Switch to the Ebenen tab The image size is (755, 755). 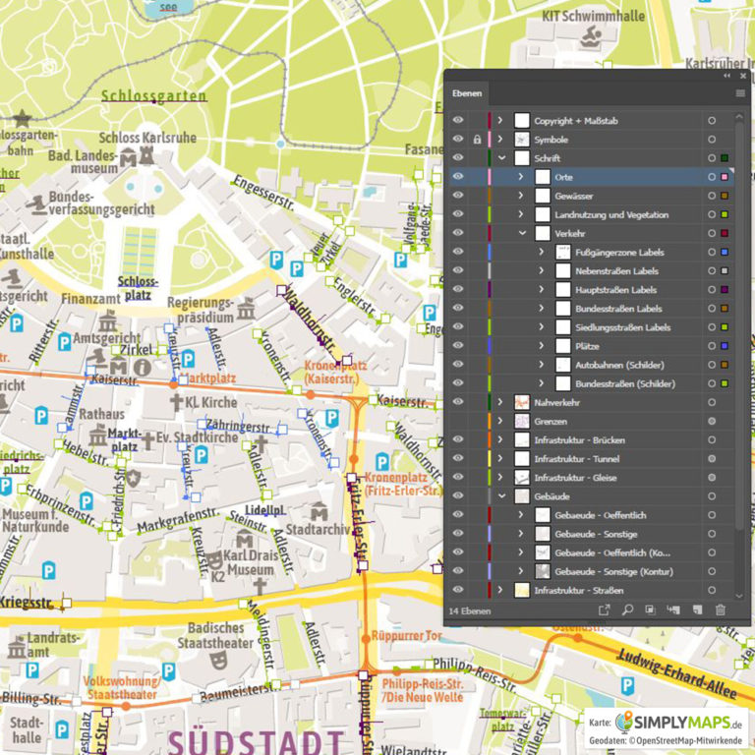pos(467,93)
